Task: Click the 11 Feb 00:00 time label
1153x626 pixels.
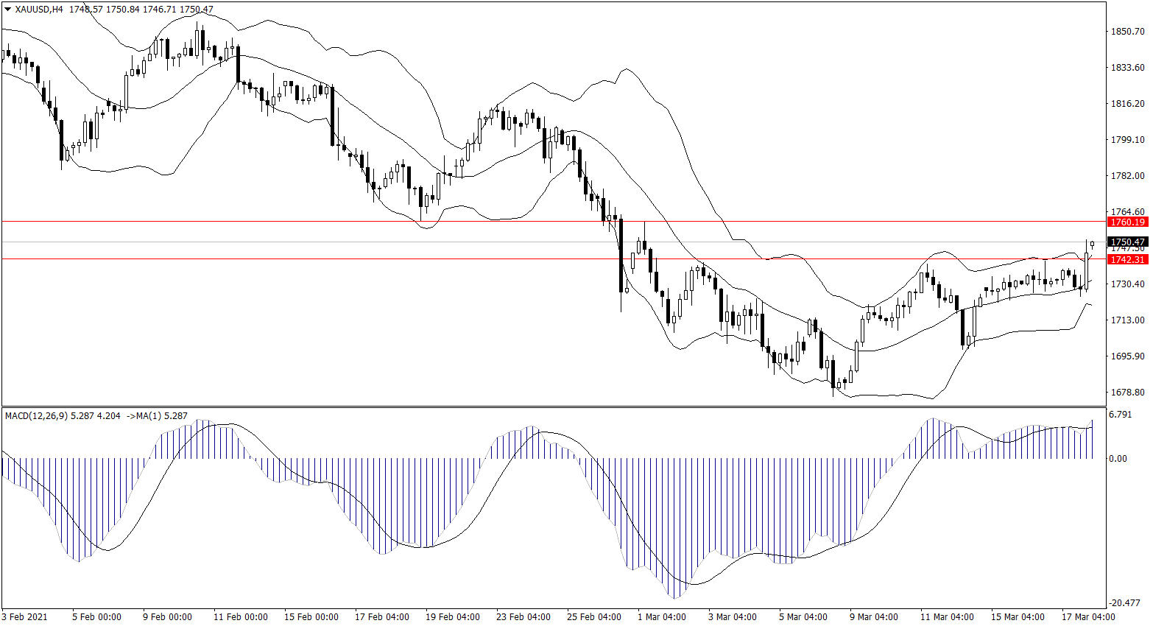Action: 240,617
